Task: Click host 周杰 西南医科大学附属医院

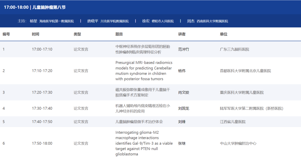Action: [x=207, y=21]
